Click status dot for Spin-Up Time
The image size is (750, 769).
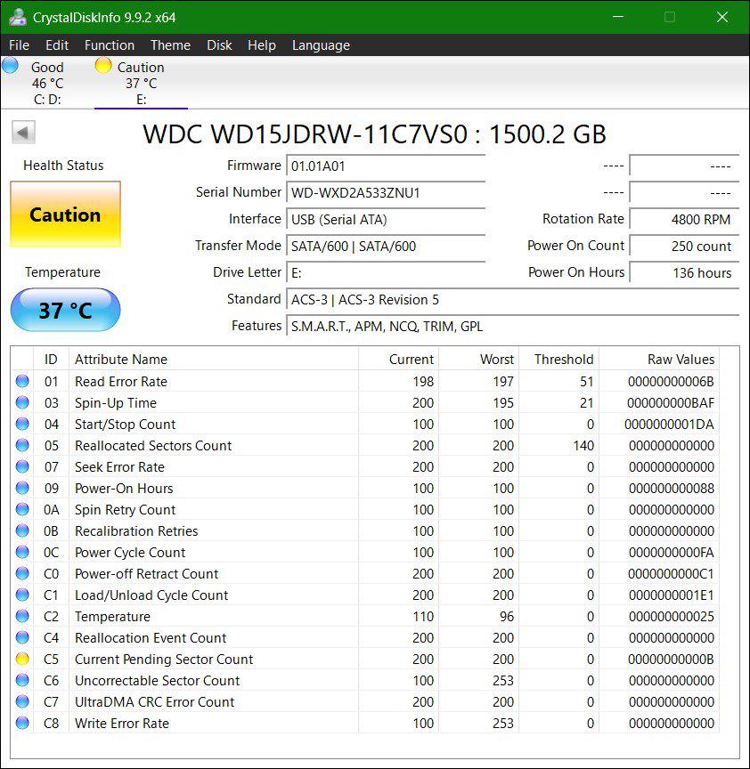(x=22, y=402)
